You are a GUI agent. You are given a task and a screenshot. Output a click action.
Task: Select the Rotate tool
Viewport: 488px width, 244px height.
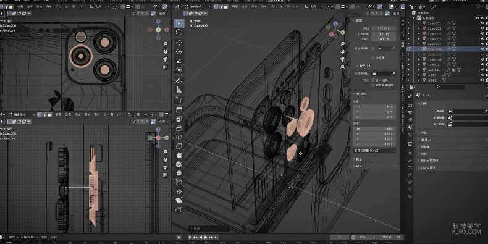pos(179,52)
